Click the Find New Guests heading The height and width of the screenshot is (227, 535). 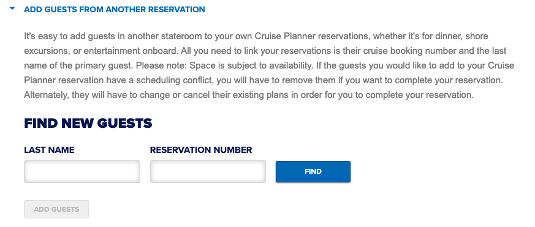(x=88, y=124)
